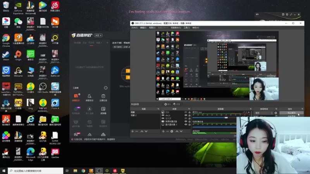Open iTools 4 desktop shortcut
The width and height of the screenshot is (310, 174).
pyautogui.click(x=55, y=104)
